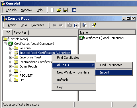Open the Window menu
137x108 pixels.
point(26,10)
